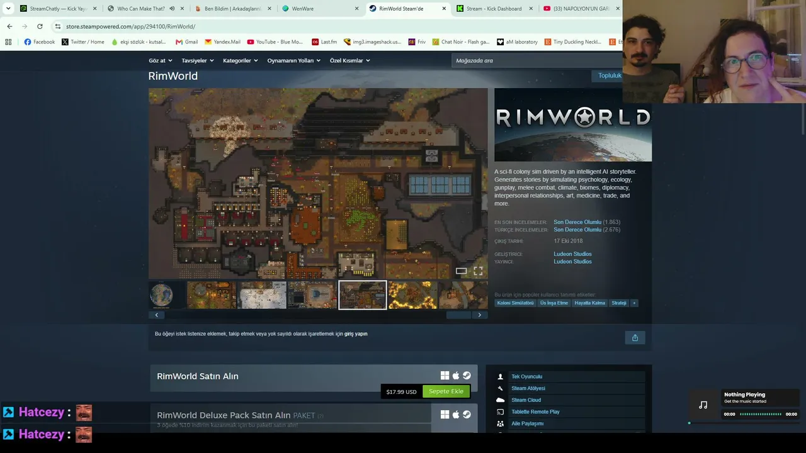The image size is (806, 453).
Task: Expand the Tavsiyeler store menu
Action: (x=198, y=60)
